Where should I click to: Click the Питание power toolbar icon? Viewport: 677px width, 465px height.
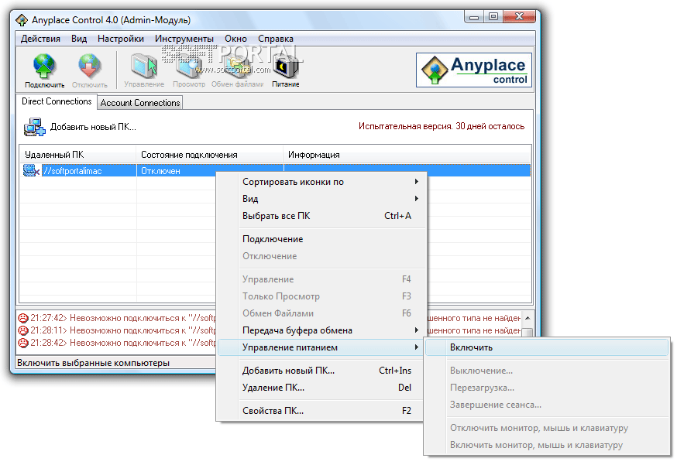[x=285, y=67]
